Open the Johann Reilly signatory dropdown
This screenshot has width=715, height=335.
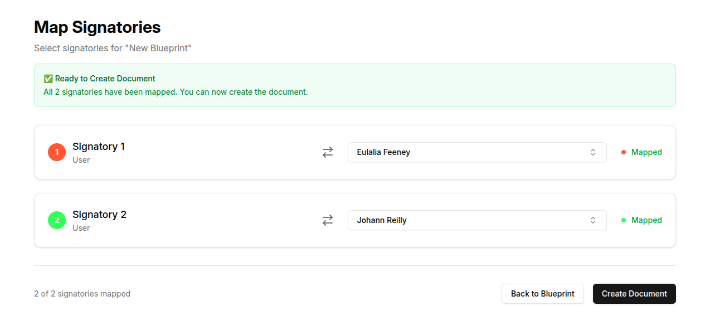(477, 220)
